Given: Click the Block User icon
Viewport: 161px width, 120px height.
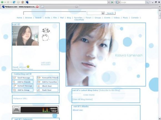Looking at the screenshot, I should (x=39, y=86).
